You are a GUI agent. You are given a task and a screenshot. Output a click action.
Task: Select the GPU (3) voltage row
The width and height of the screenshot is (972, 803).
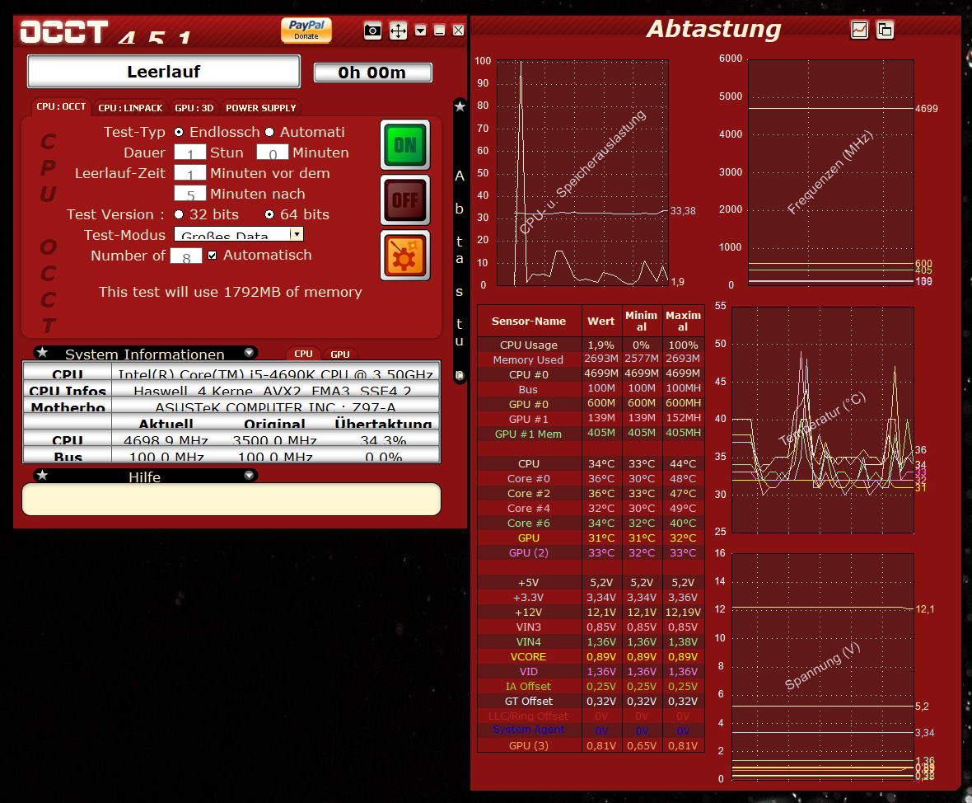[591, 745]
